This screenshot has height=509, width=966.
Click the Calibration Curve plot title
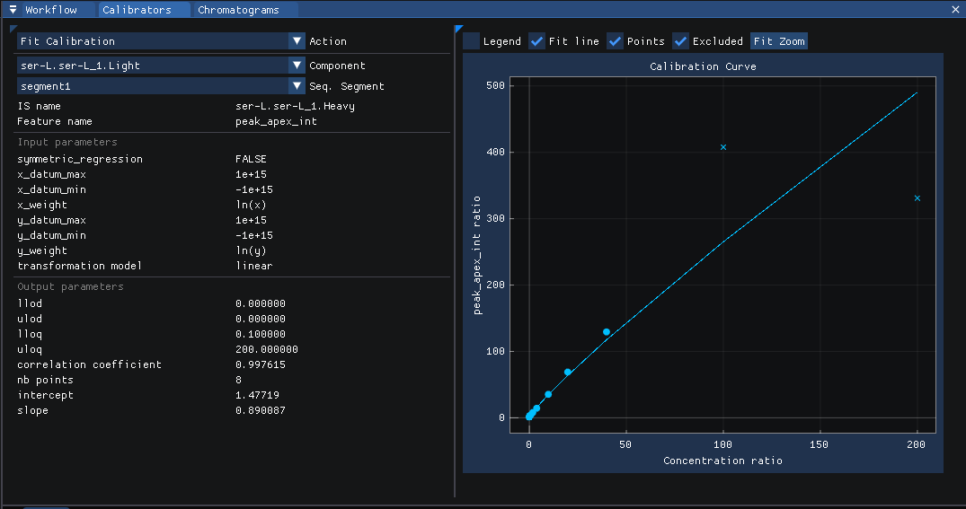point(703,66)
